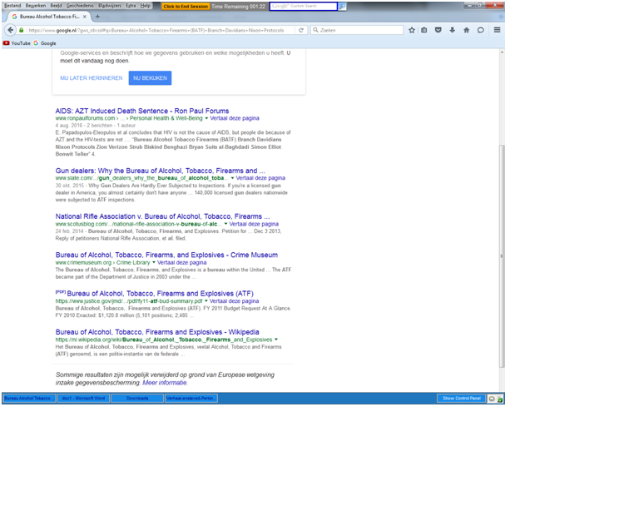Click the Click to End Session button

(186, 6)
